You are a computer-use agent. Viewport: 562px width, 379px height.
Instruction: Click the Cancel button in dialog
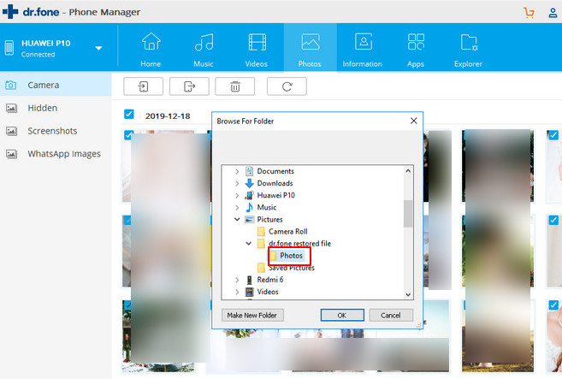coord(391,315)
